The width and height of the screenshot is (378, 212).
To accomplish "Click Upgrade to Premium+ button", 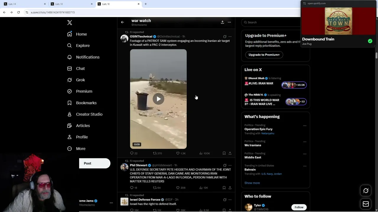I will pyautogui.click(x=264, y=55).
